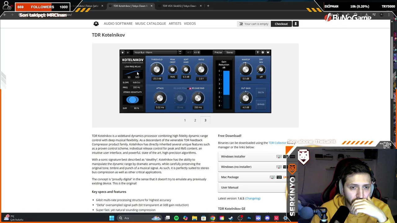397x223 pixels.
Task: Go back using the browser back arrow
Action: click(5, 15)
